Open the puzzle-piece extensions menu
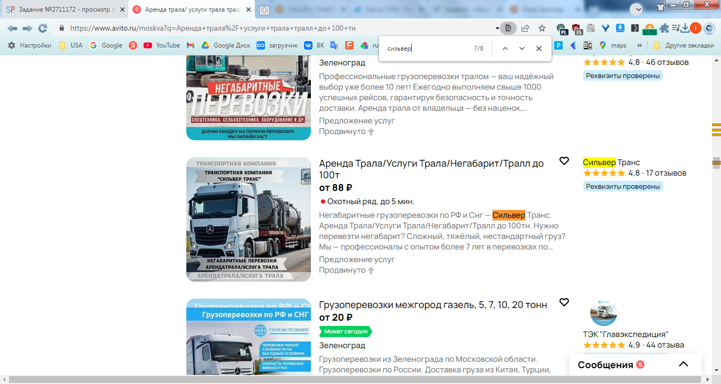This screenshot has height=384, width=721. tap(664, 28)
